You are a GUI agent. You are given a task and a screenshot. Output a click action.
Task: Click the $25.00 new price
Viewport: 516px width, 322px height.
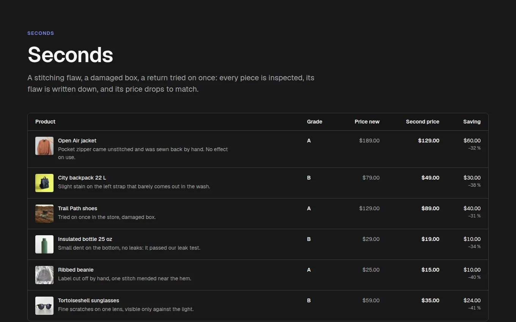tap(371, 270)
